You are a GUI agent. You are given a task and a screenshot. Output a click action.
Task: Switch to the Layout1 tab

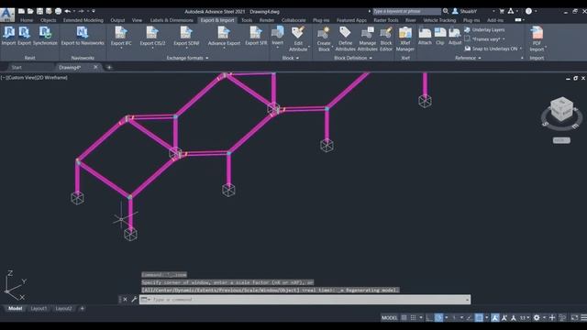(x=39, y=308)
